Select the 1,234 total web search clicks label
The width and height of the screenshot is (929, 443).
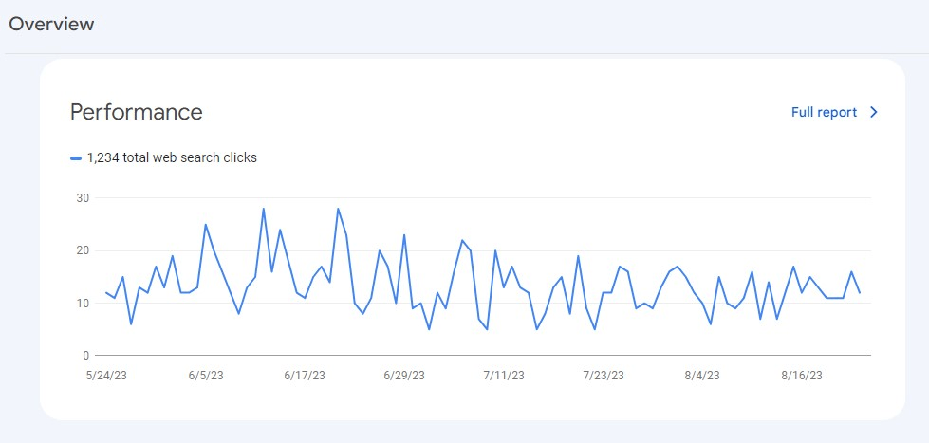point(172,157)
